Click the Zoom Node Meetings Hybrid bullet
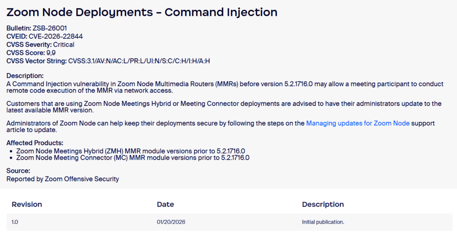The height and width of the screenshot is (233, 457). [131, 151]
